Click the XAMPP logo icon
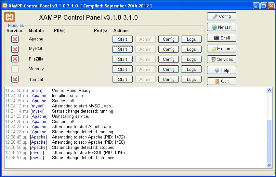 [x=9, y=17]
